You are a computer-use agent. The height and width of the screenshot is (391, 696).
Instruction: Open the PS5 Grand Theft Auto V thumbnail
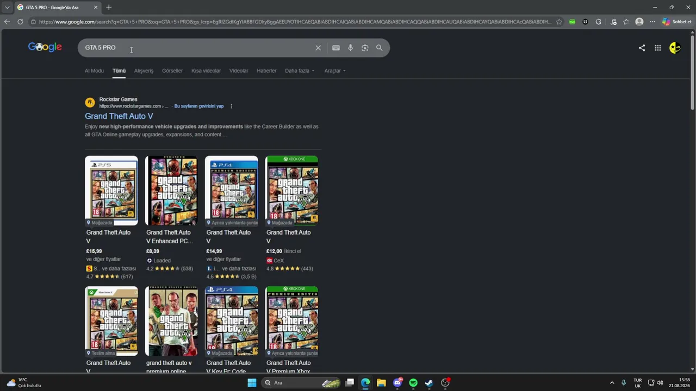tap(111, 191)
